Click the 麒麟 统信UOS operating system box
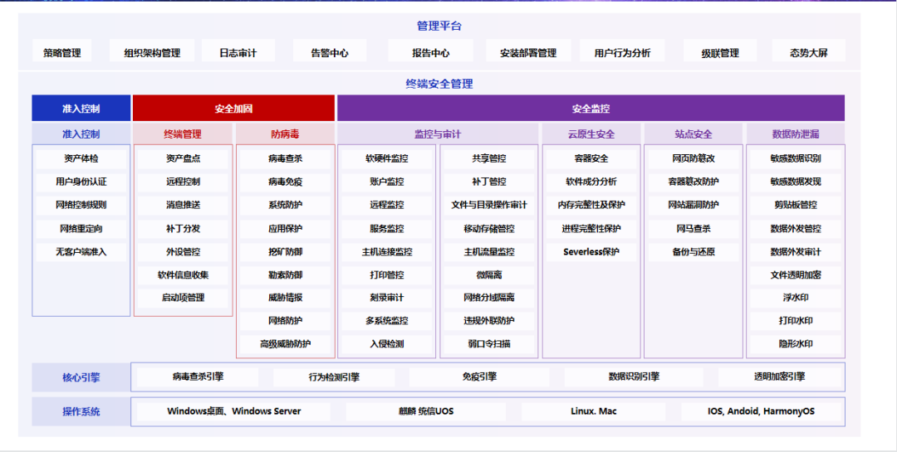The height and width of the screenshot is (452, 897). click(426, 411)
